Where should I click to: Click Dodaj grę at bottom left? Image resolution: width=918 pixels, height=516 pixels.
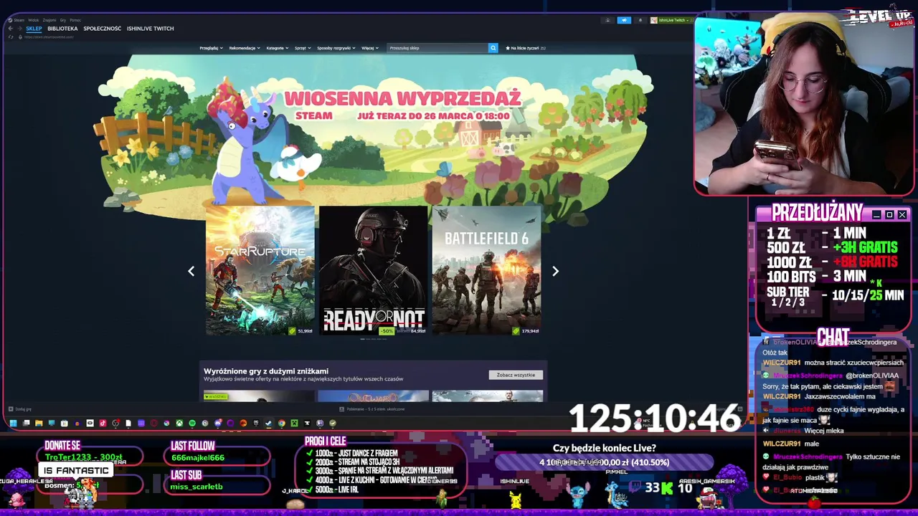coord(20,409)
